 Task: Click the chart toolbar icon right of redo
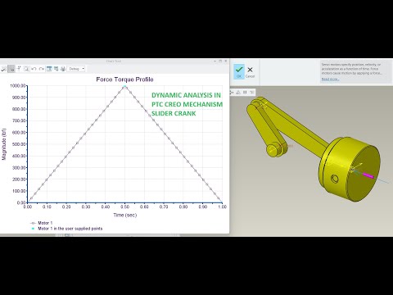49,69
